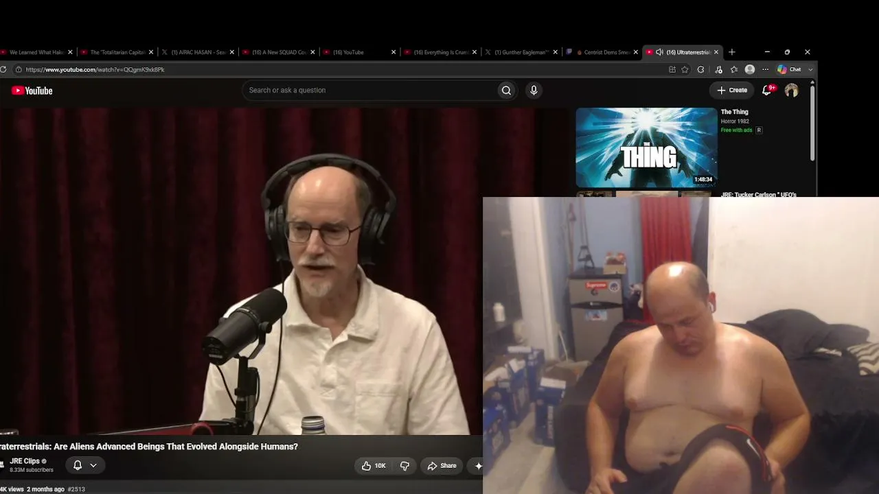Open the browser profile avatar
Image resolution: width=879 pixels, height=494 pixels.
point(750,69)
